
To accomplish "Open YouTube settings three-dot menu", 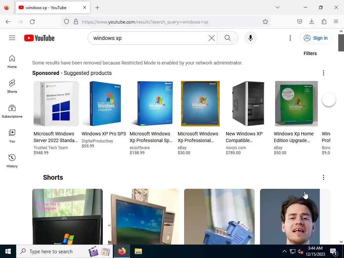I will point(290,38).
